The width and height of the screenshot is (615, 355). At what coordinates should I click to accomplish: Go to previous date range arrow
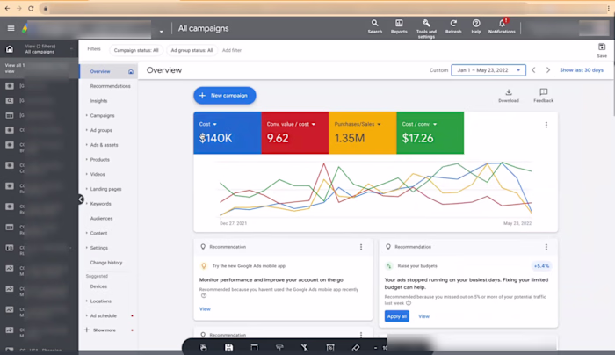tap(533, 69)
